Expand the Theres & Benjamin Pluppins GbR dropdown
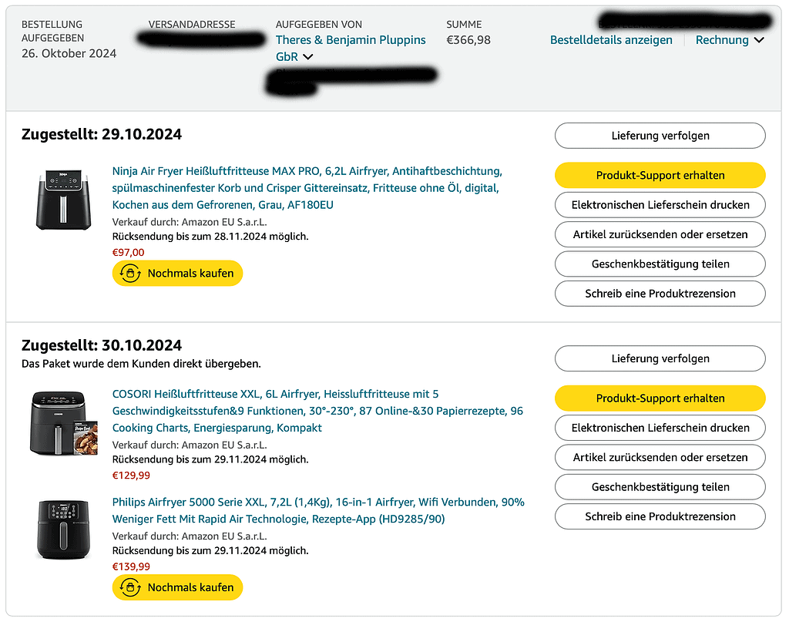 point(294,56)
